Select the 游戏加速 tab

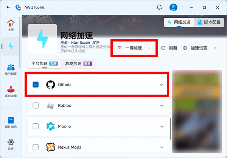[x=78, y=64]
